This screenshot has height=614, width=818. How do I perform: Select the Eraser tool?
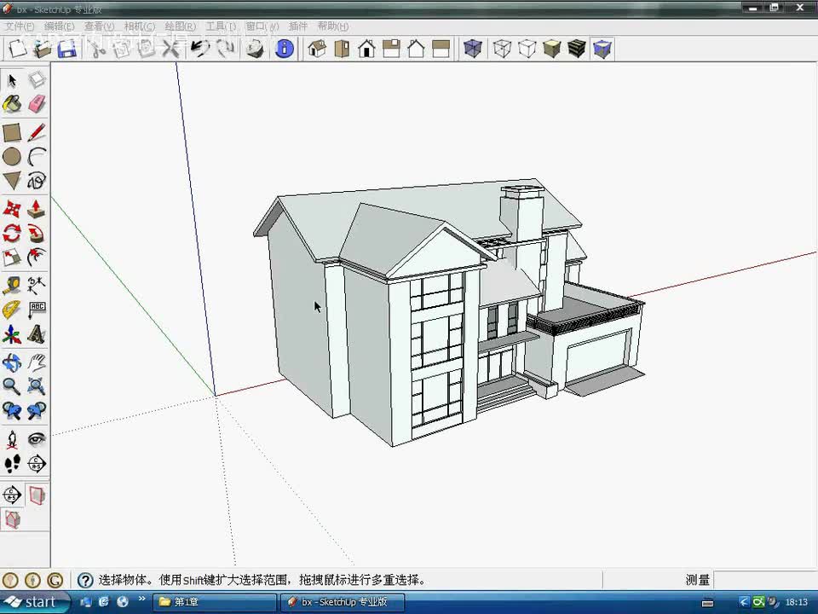(37, 105)
